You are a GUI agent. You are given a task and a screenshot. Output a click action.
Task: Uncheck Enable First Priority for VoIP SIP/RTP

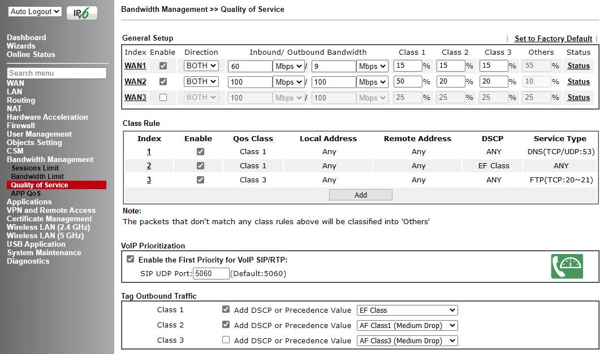pyautogui.click(x=131, y=259)
